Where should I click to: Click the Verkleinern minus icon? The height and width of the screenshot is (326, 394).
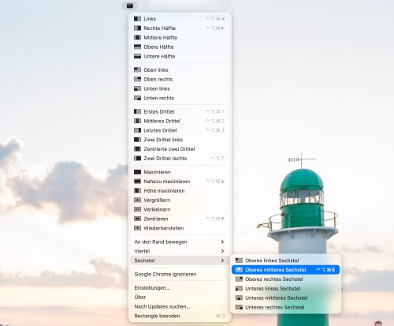coord(137,209)
